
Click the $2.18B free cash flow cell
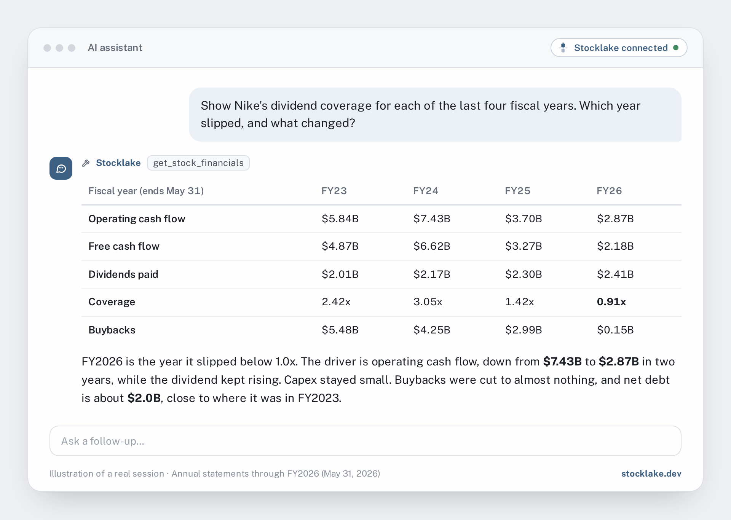click(x=615, y=246)
